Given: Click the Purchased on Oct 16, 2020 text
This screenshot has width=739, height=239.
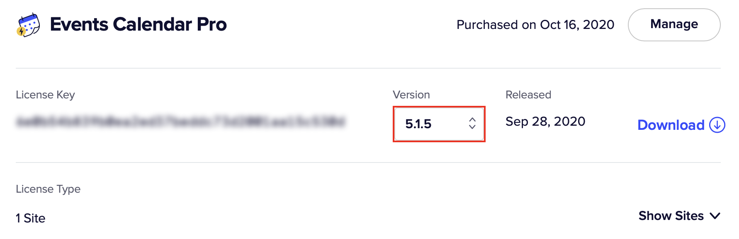Looking at the screenshot, I should 535,25.
